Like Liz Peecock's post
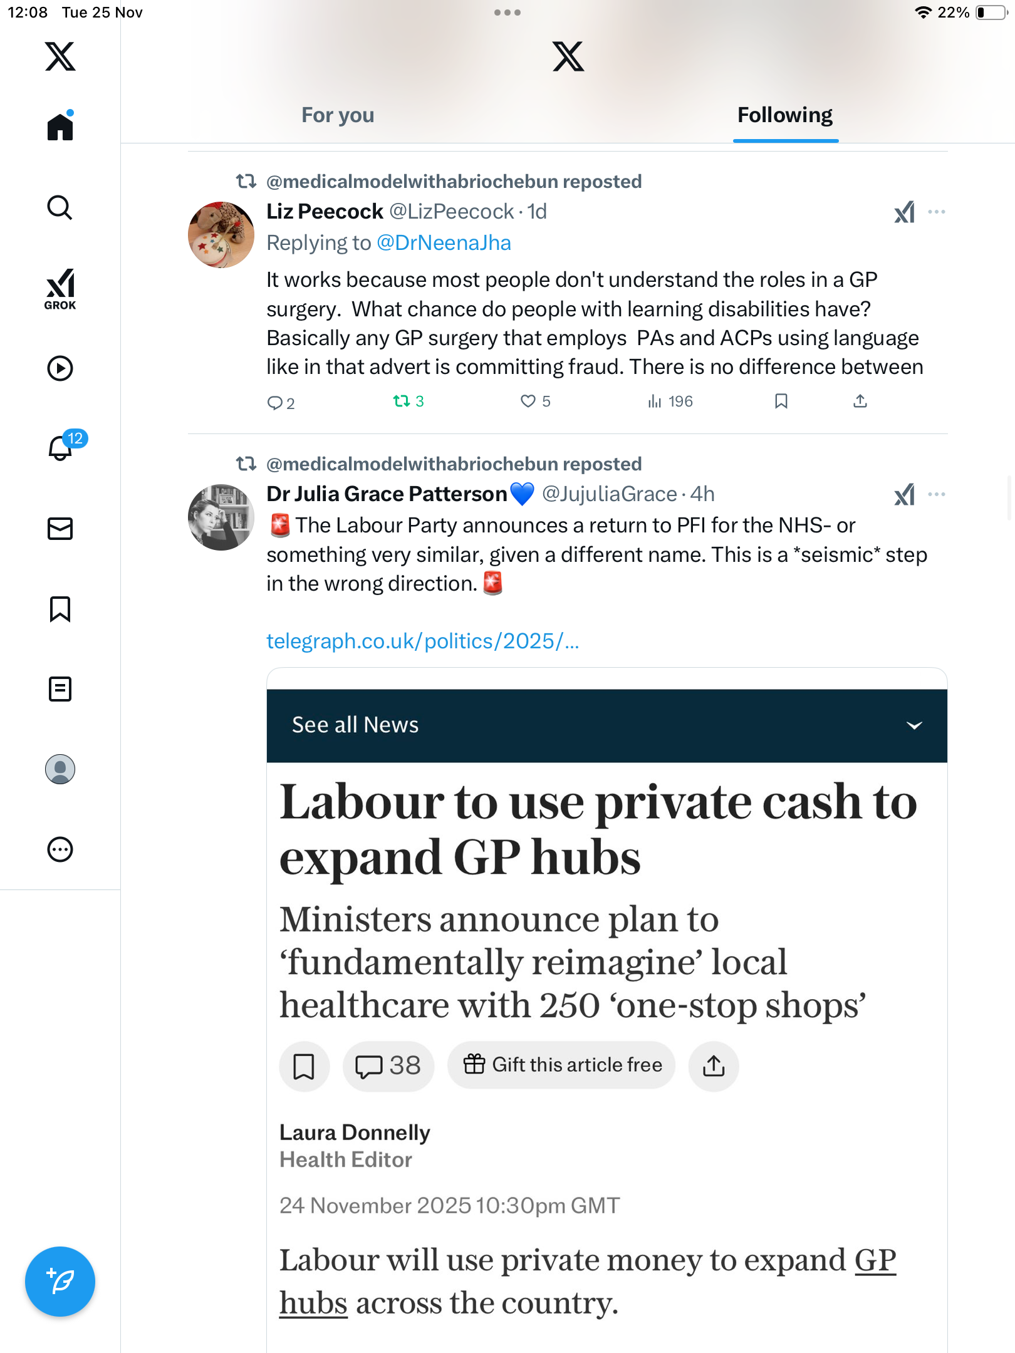 (528, 402)
